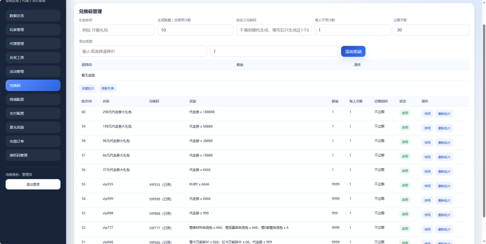Select the 98元代金券大礼包 name cell

click(116, 141)
